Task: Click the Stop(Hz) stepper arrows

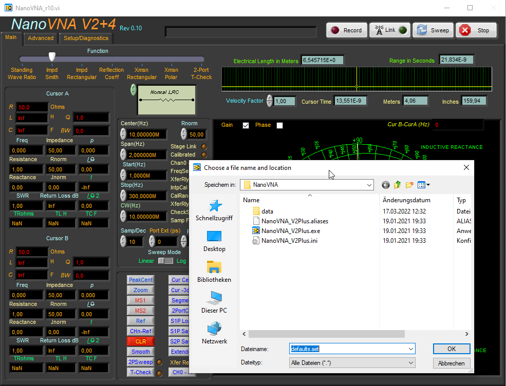Action: tap(123, 196)
